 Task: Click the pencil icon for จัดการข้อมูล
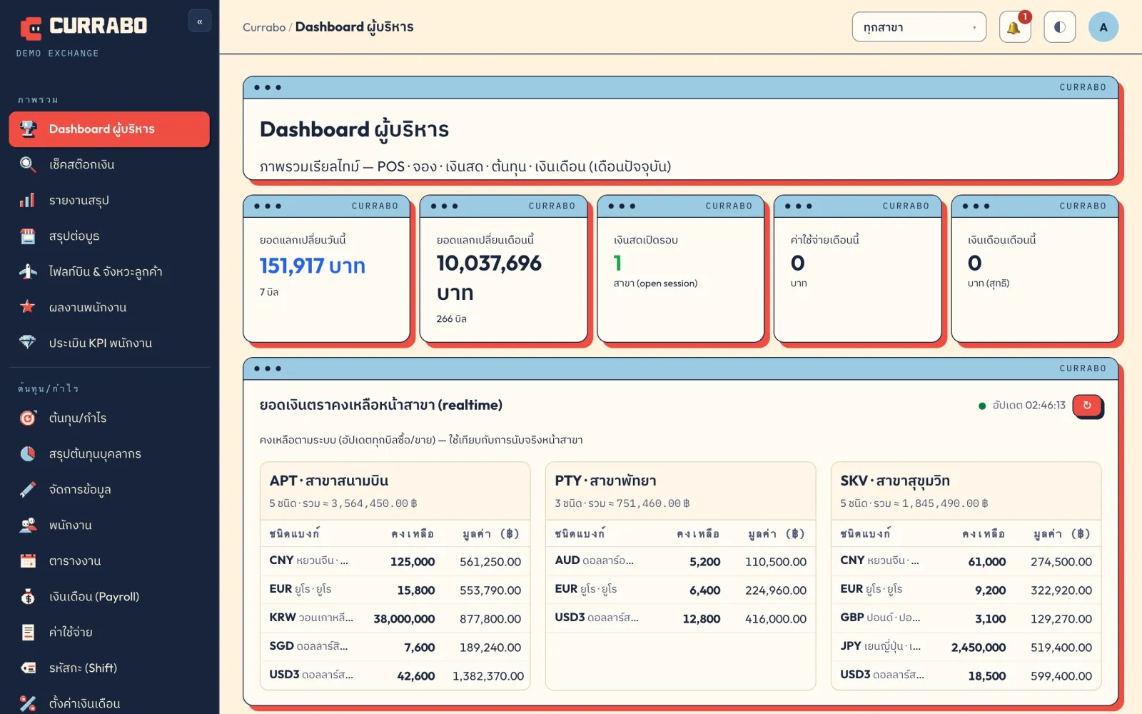28,489
